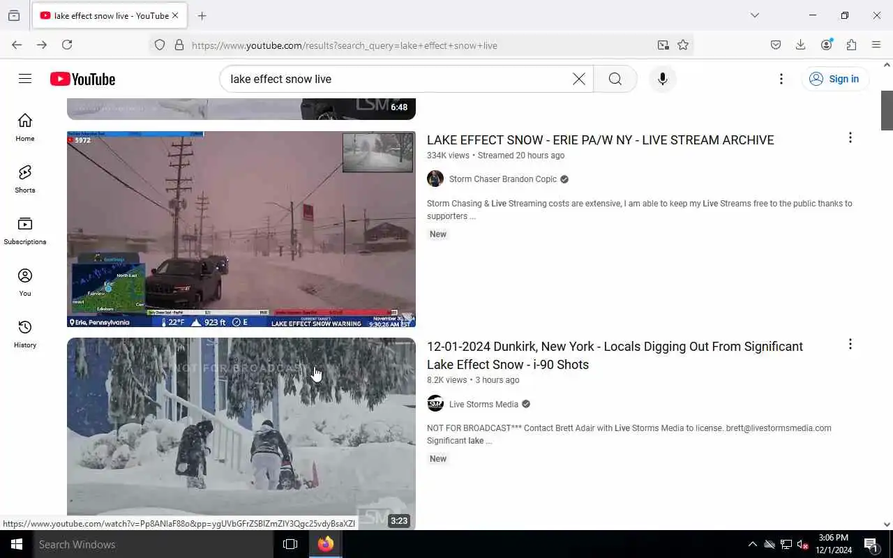Save to Pocket icon in toolbar
The image size is (893, 558).
click(x=776, y=45)
